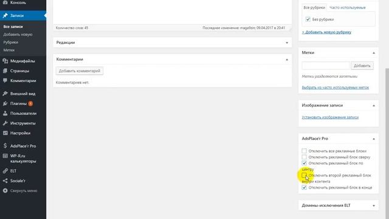Open the AdsPlace'r Pro sidebar menu label
389x219 pixels.
(23, 146)
